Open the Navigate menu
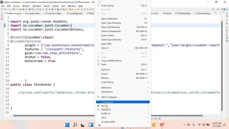This screenshot has height=129, width=229. pos(37,6)
